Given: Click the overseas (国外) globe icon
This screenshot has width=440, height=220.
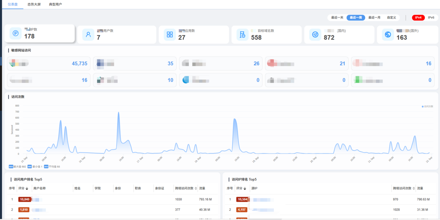Looking at the screenshot, I should pos(388,35).
